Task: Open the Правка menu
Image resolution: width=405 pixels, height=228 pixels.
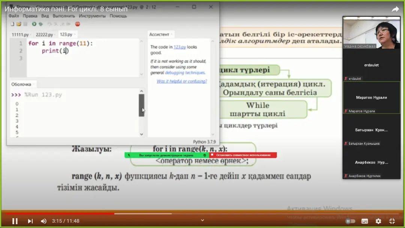Action: (30, 16)
